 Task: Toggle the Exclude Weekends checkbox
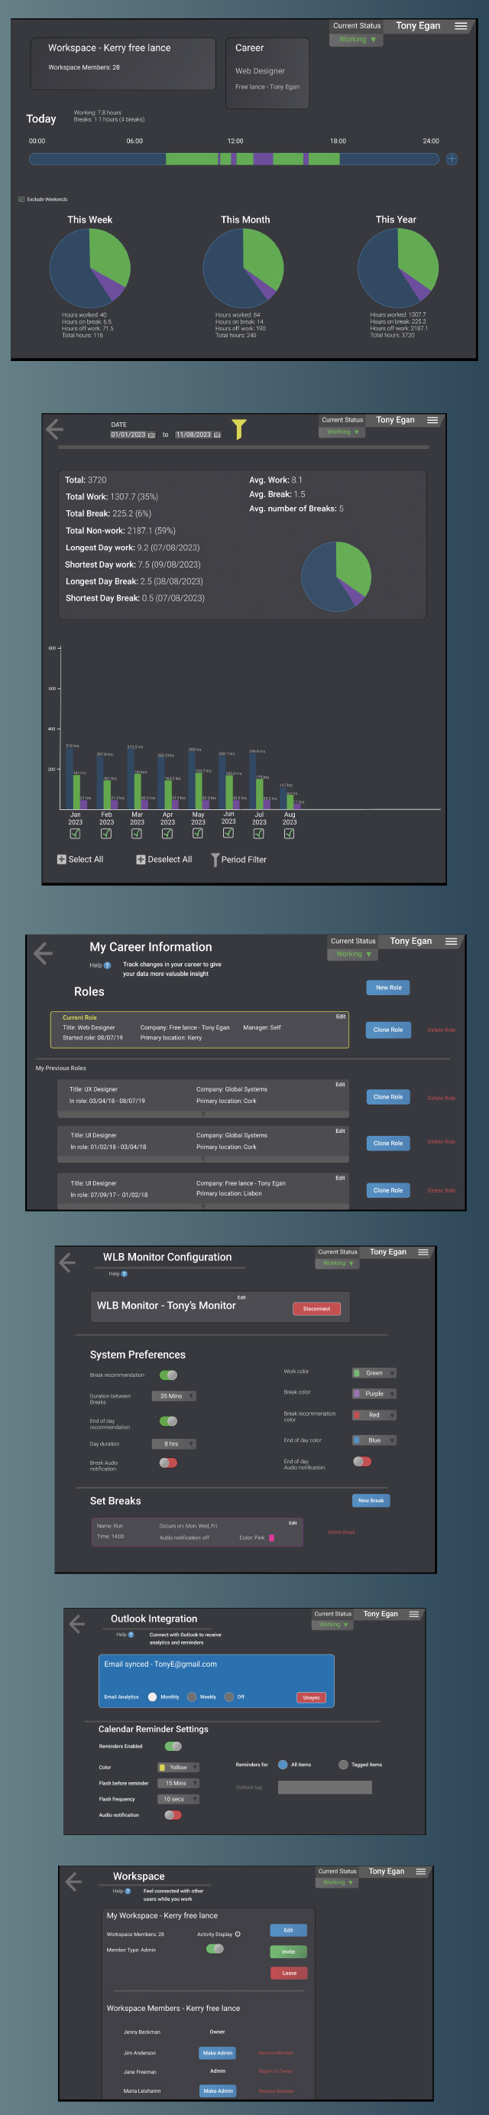pos(21,200)
